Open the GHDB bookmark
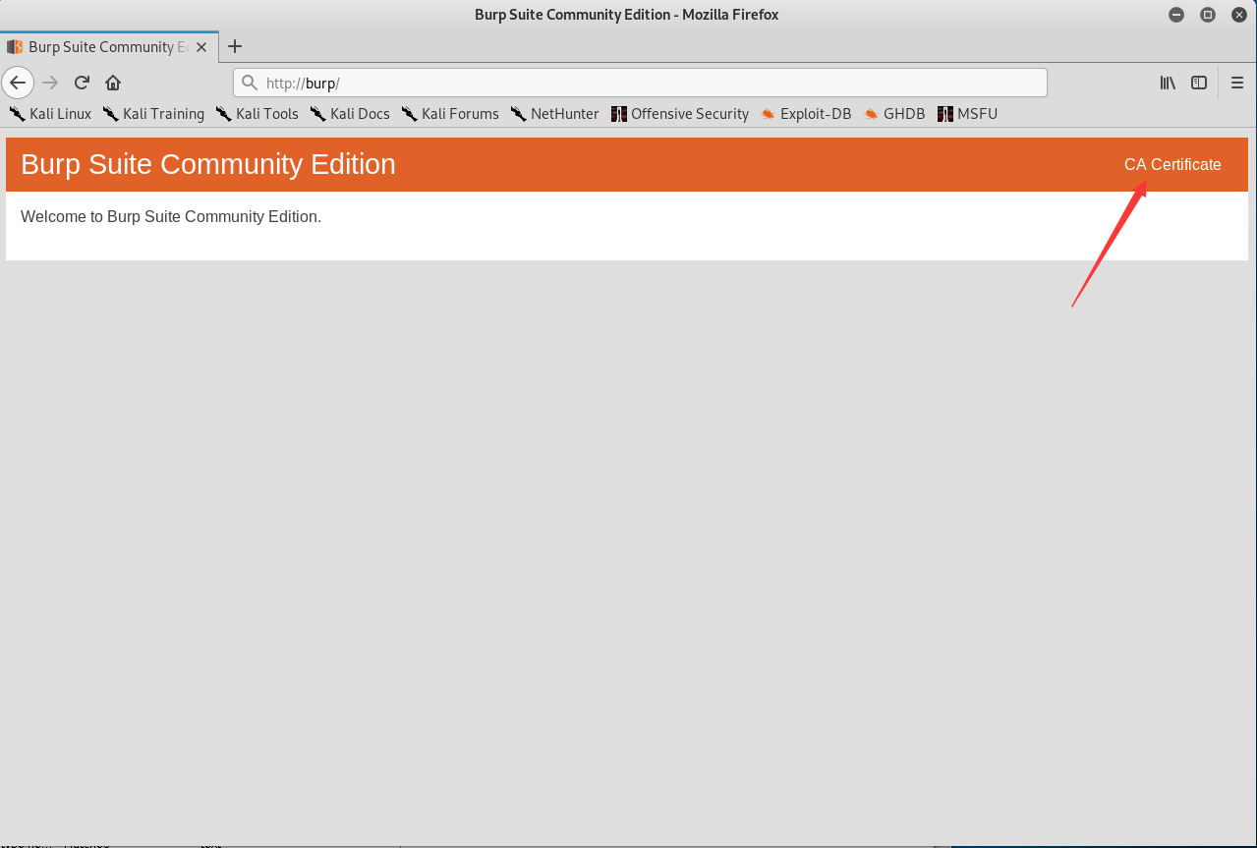Image resolution: width=1257 pixels, height=848 pixels. coord(894,114)
